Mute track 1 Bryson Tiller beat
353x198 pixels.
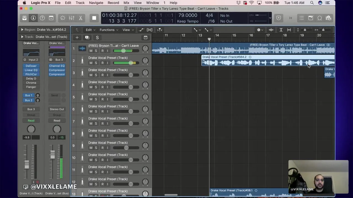[x=91, y=51]
